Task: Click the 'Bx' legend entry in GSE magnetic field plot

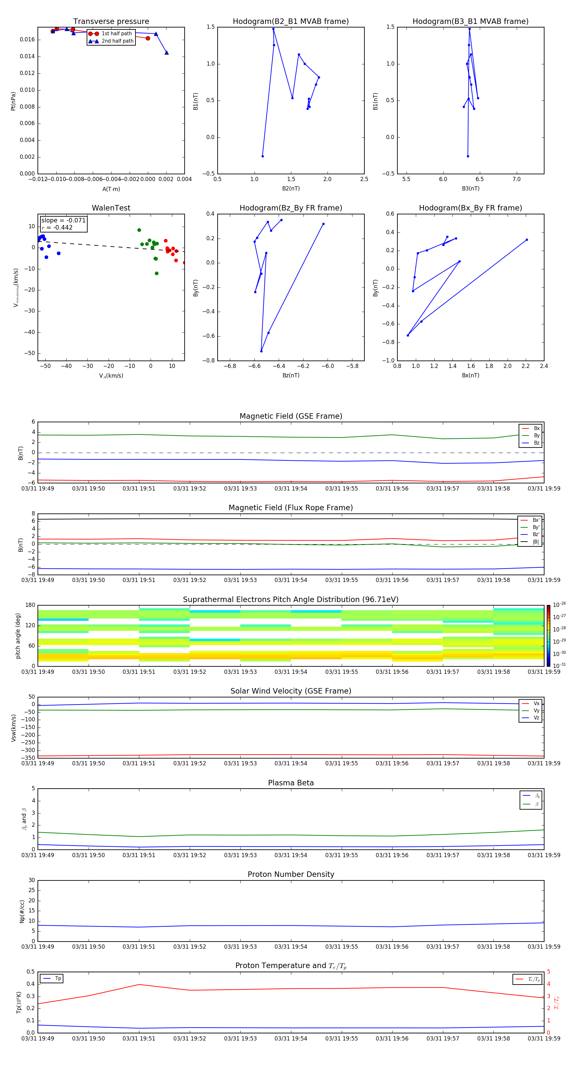Action: click(531, 428)
